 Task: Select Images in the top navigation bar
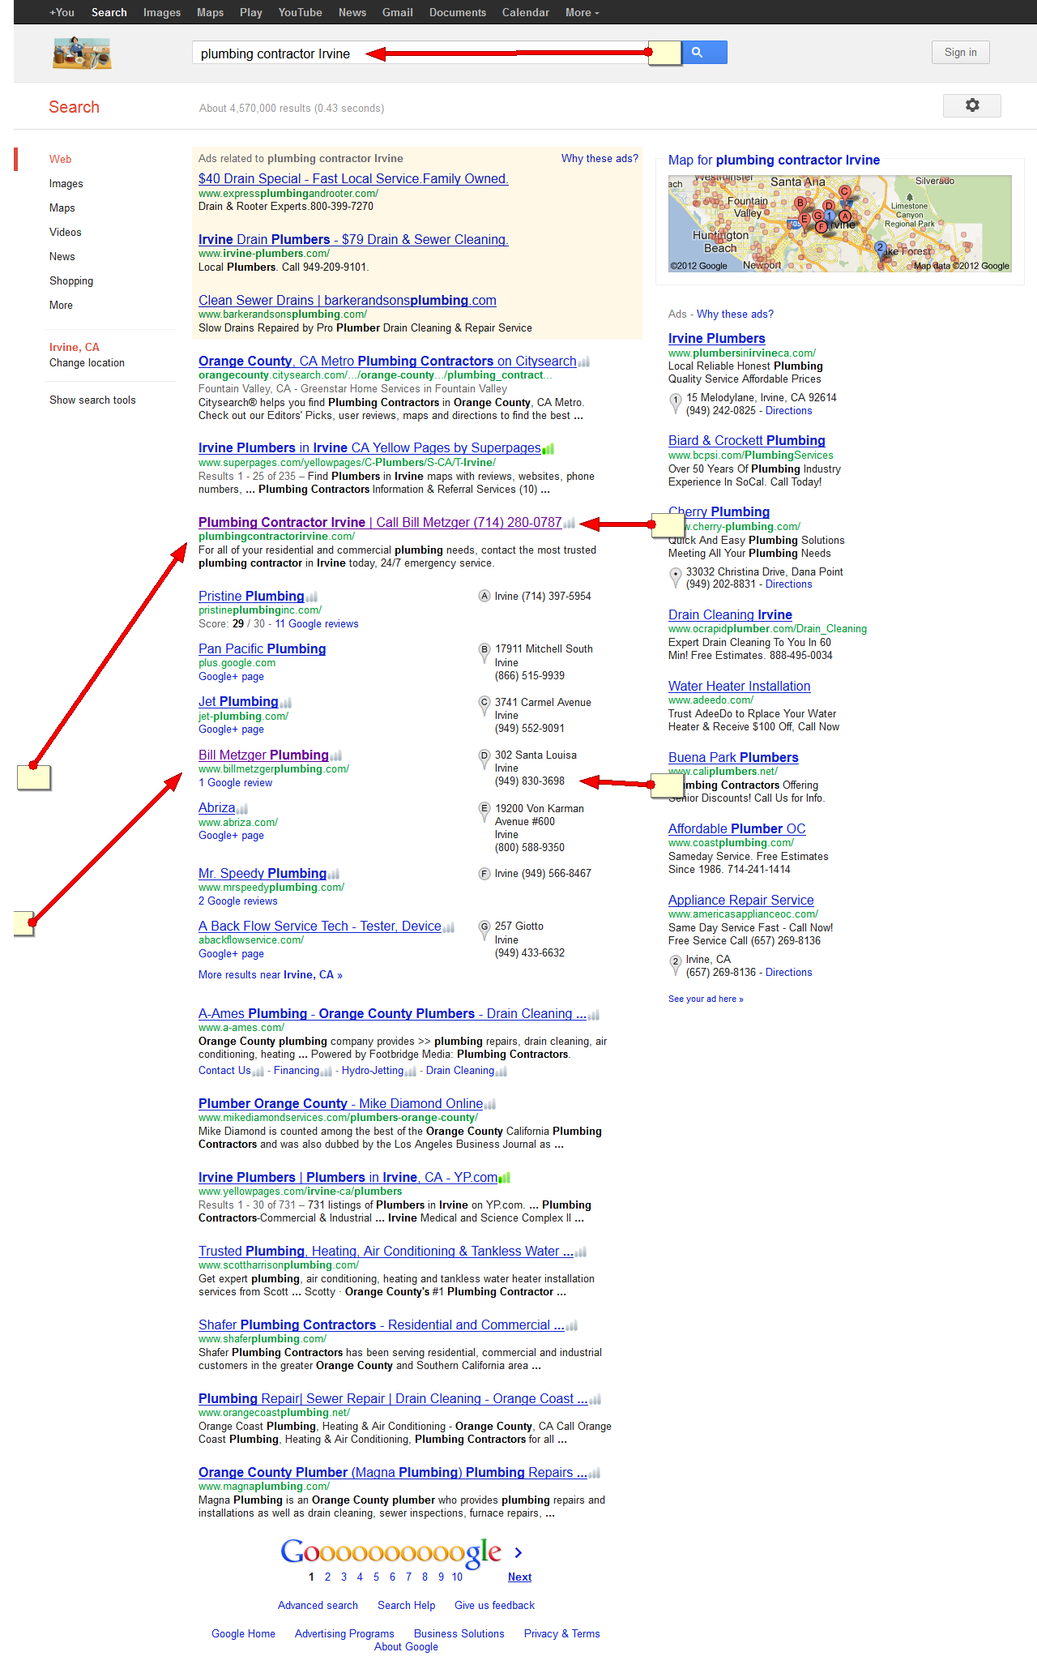[x=162, y=12]
